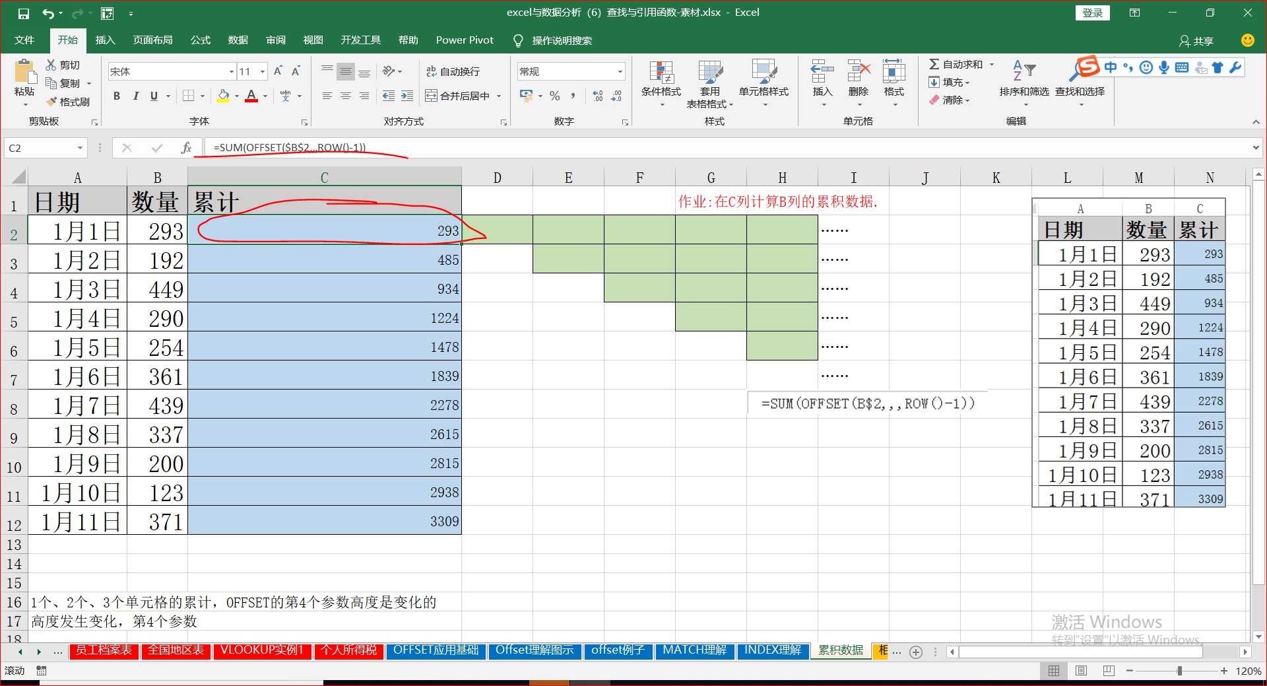The image size is (1267, 686).
Task: Click the Sort and Filter icon
Action: [1023, 70]
